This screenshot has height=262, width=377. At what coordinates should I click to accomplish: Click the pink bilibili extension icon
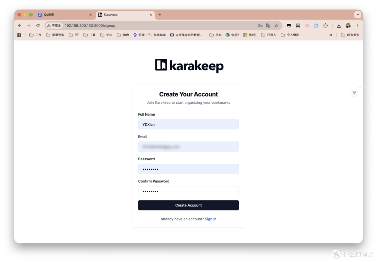point(307,26)
